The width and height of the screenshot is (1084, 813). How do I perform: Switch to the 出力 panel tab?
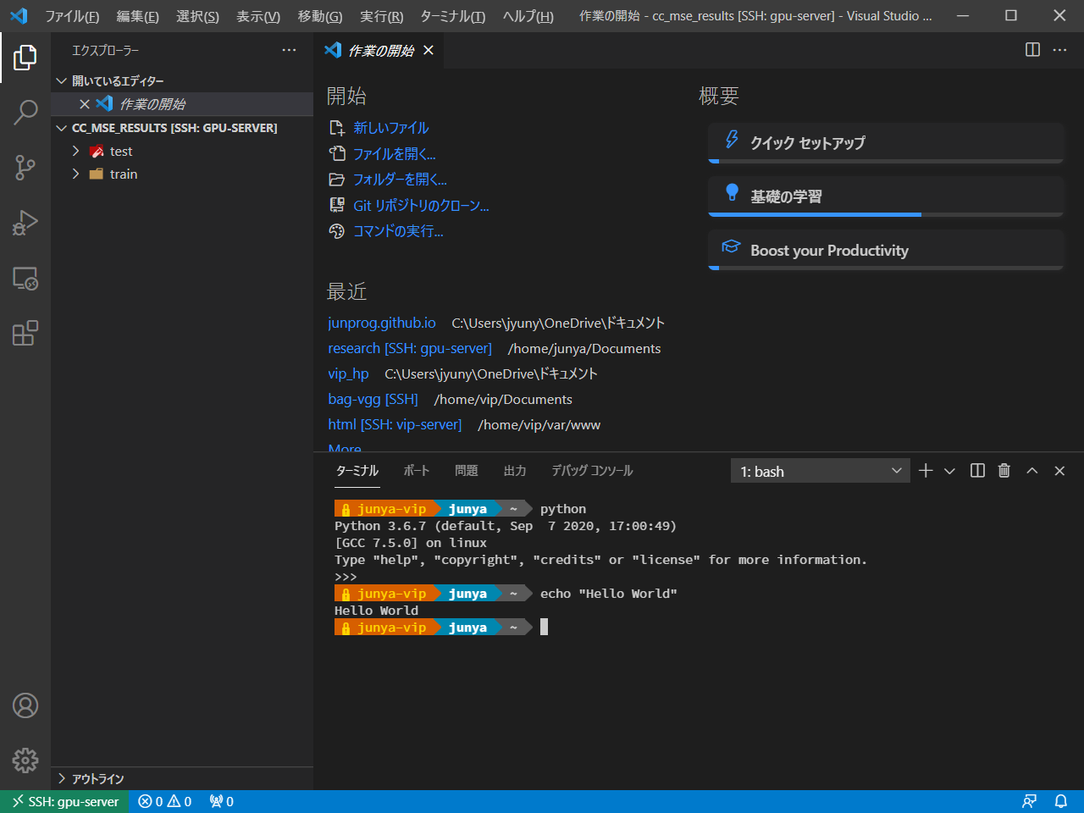(x=515, y=471)
